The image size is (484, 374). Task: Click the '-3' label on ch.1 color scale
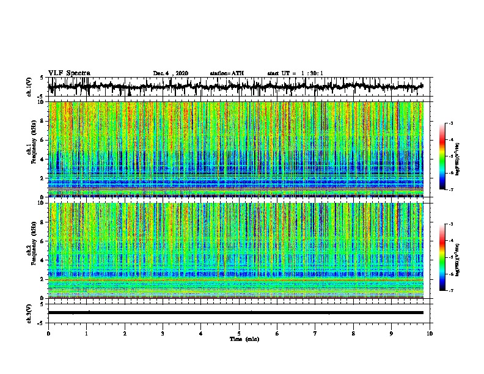(450, 123)
